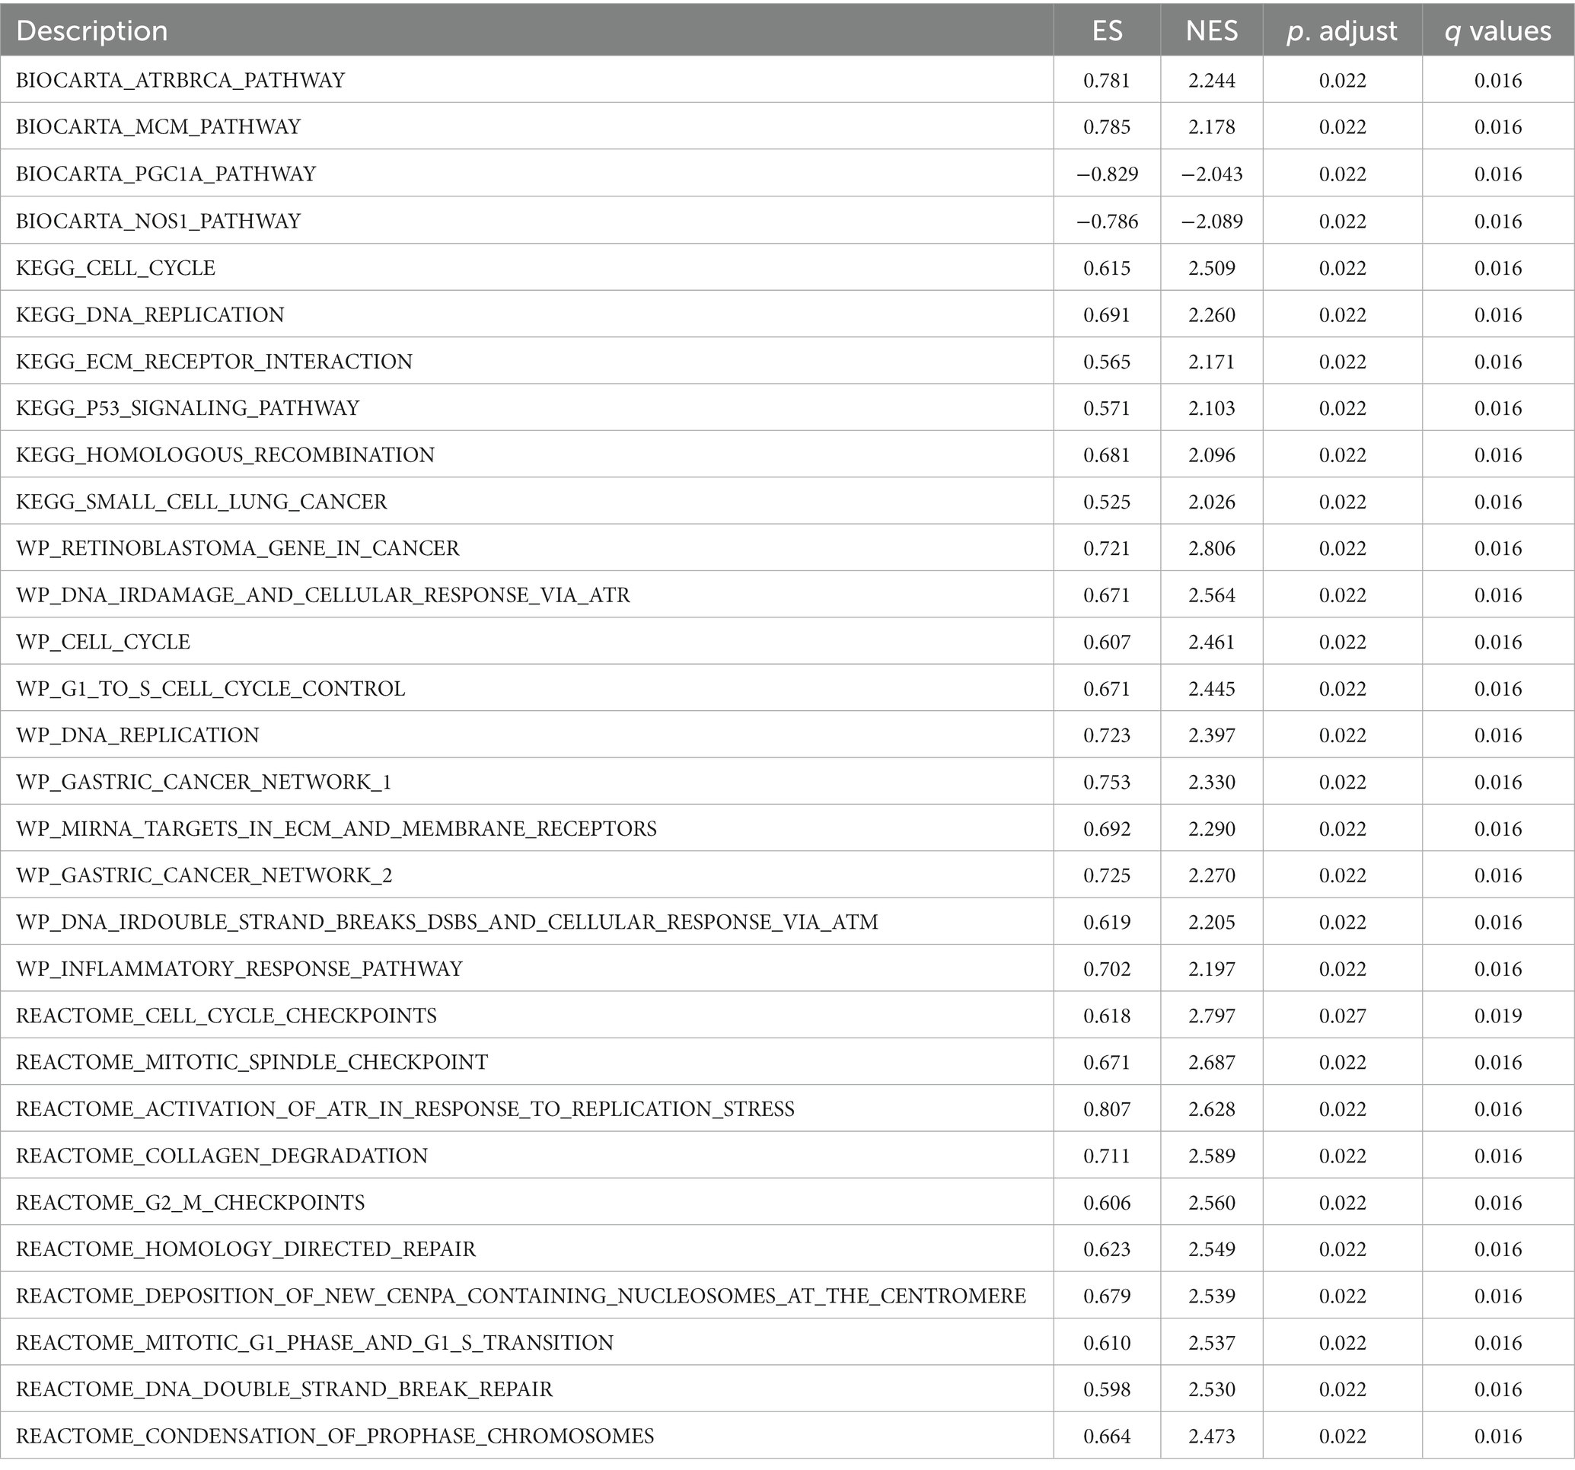Click NES value 2.330
The image size is (1575, 1470).
click(1211, 782)
